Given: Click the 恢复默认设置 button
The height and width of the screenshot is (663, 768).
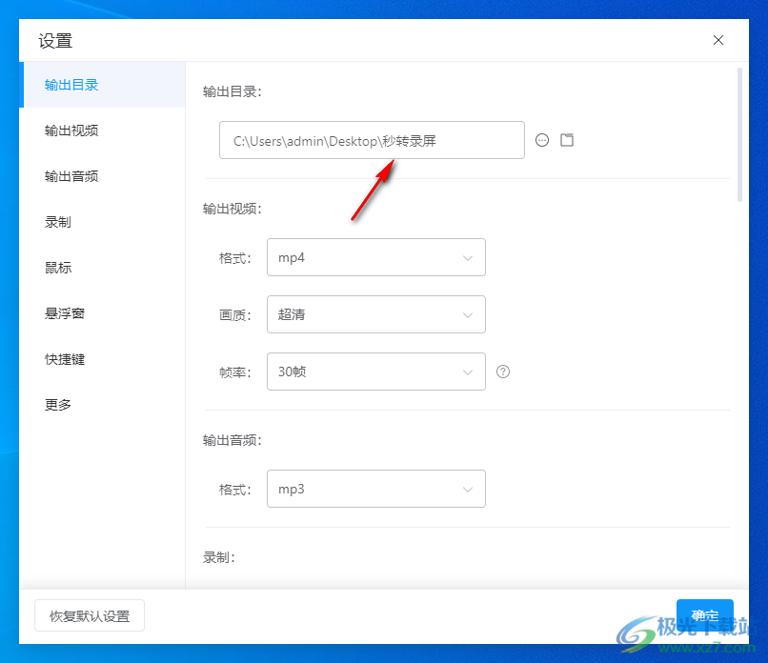Looking at the screenshot, I should coord(90,615).
